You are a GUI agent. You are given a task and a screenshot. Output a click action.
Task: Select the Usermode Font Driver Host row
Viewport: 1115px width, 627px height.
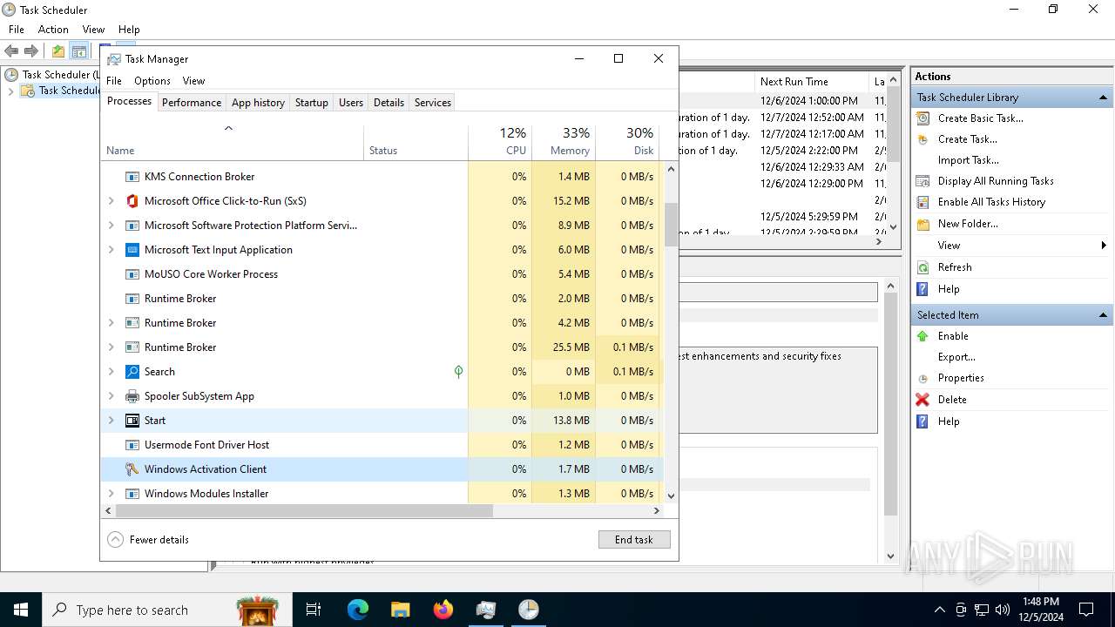383,445
